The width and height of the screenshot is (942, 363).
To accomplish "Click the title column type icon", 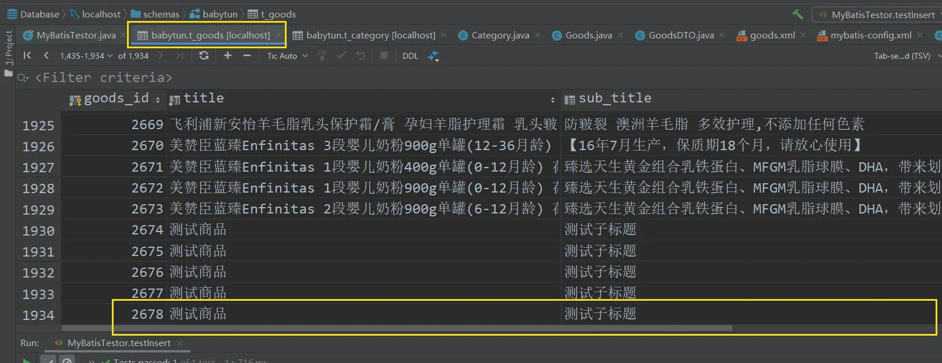I will click(x=175, y=100).
